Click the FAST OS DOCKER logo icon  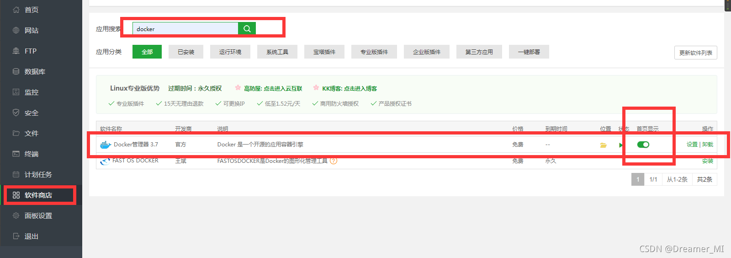tap(105, 161)
